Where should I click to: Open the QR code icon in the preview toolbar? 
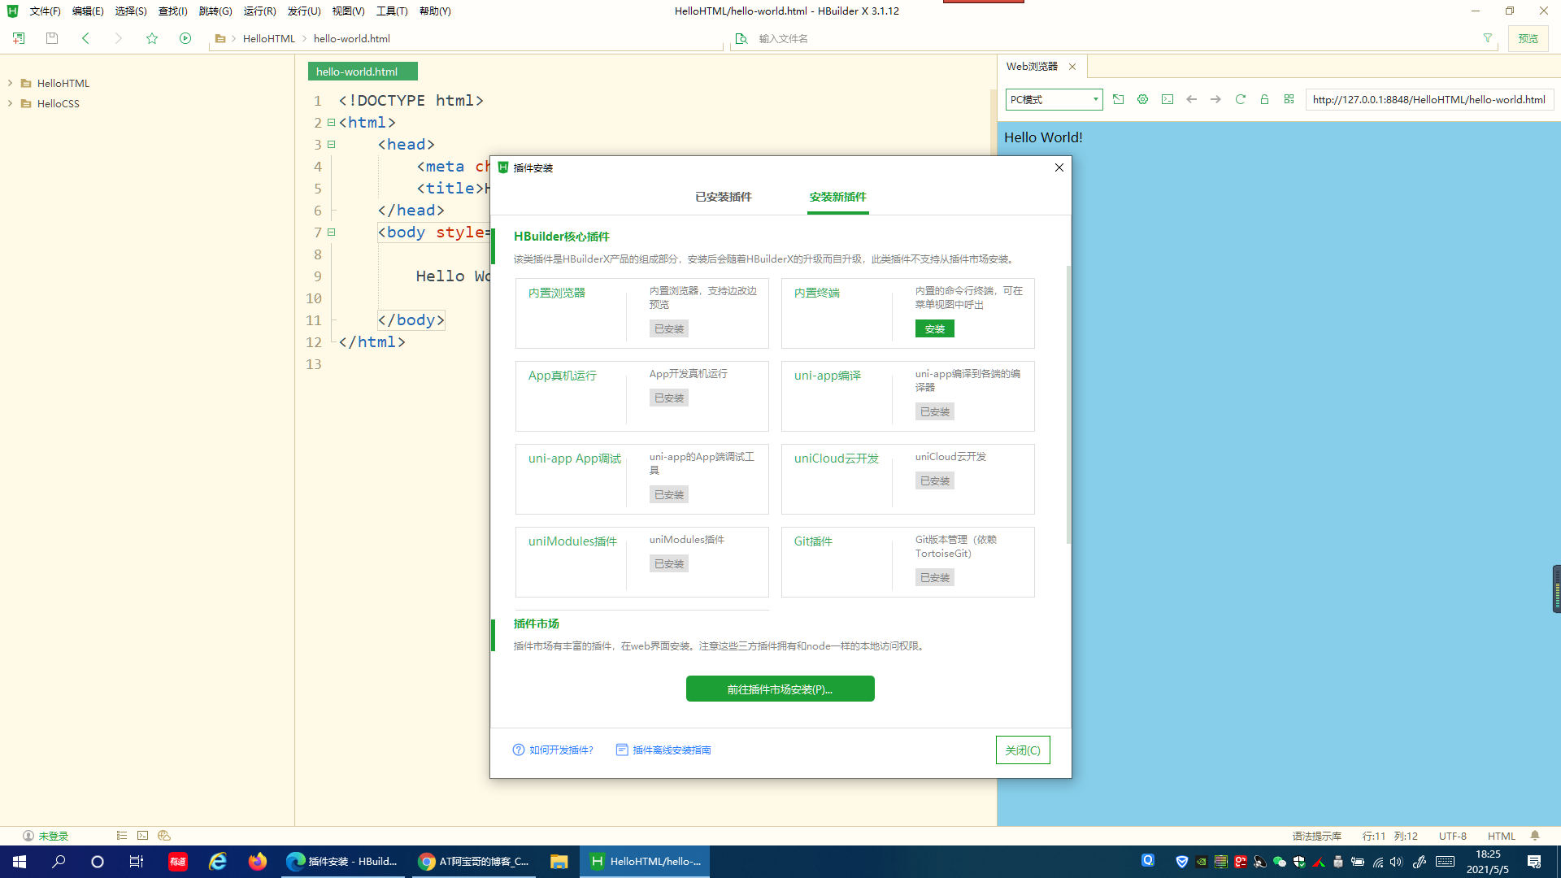(1289, 99)
